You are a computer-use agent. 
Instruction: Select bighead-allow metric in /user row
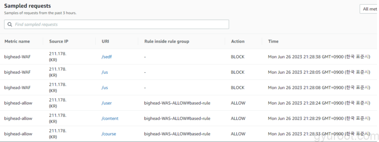tap(18, 103)
